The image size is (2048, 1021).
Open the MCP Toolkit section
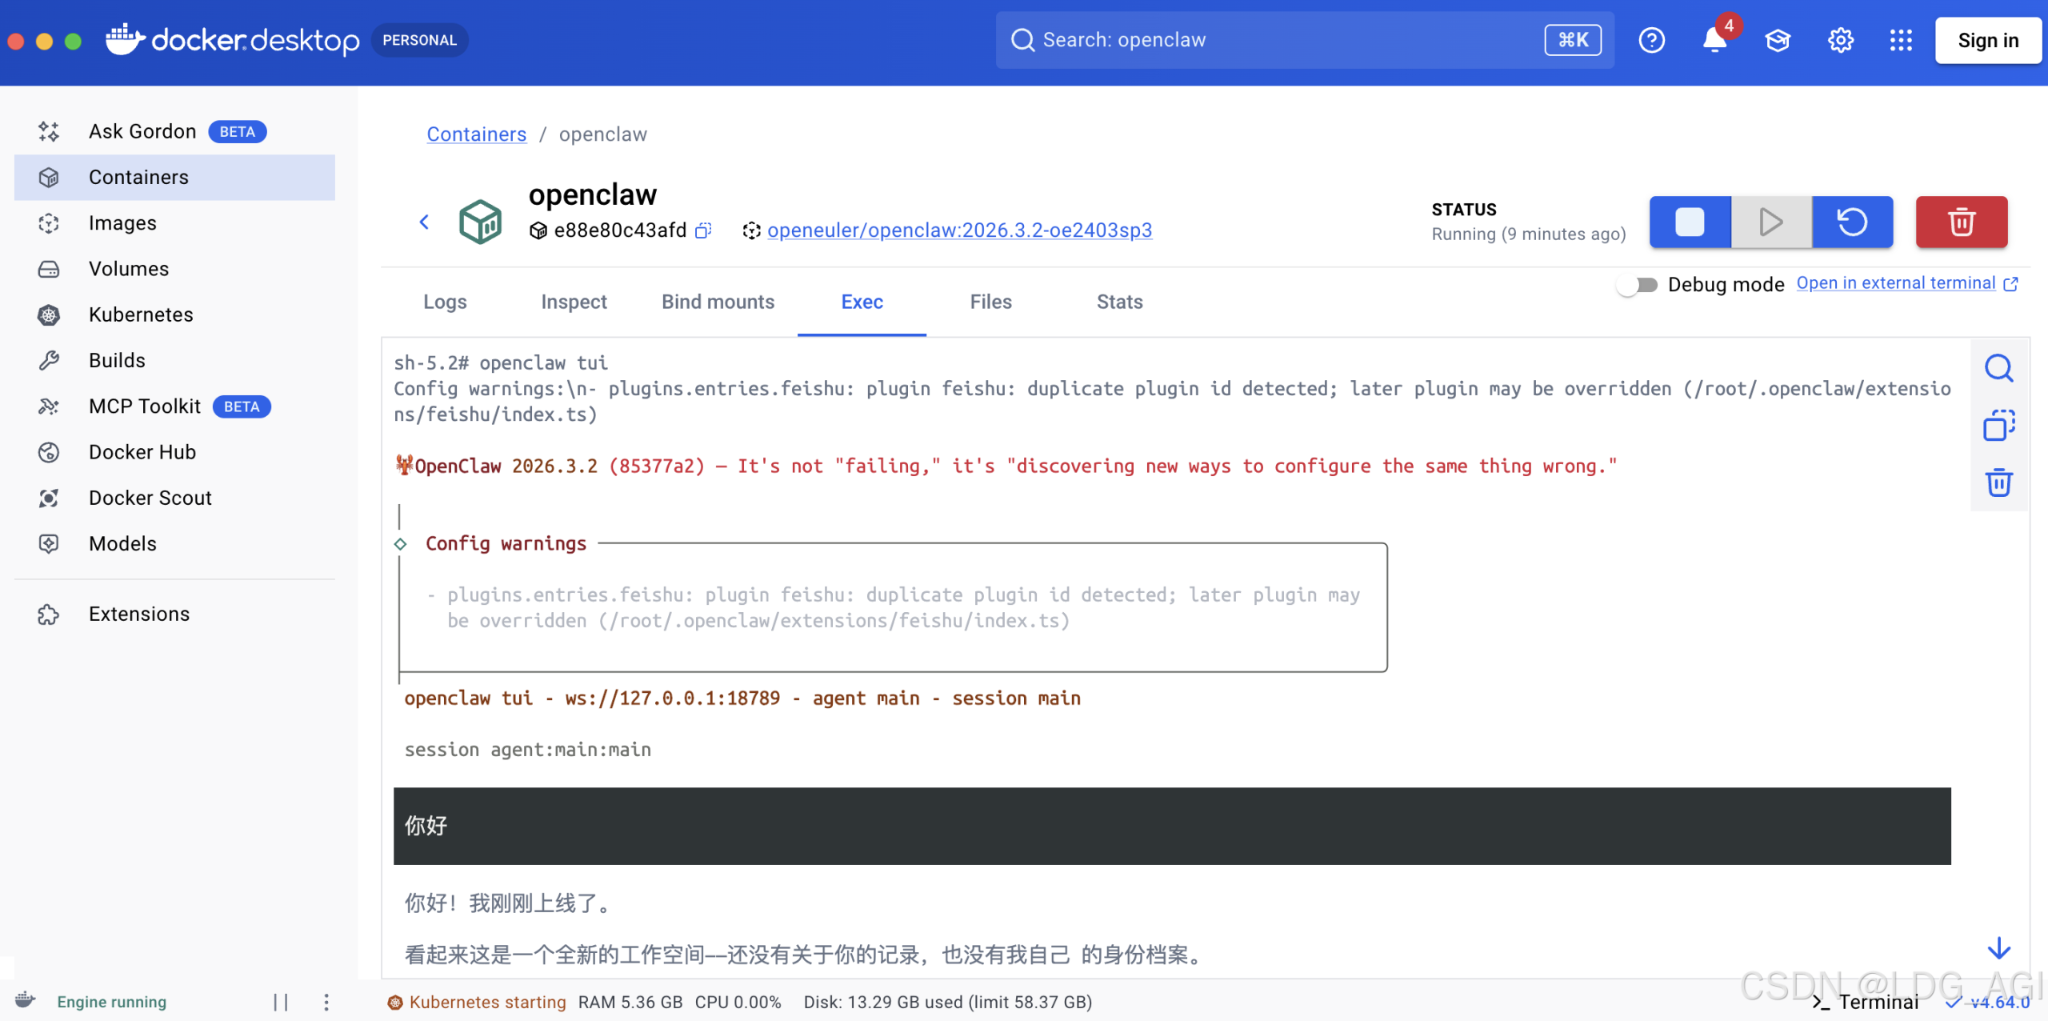pyautogui.click(x=145, y=406)
